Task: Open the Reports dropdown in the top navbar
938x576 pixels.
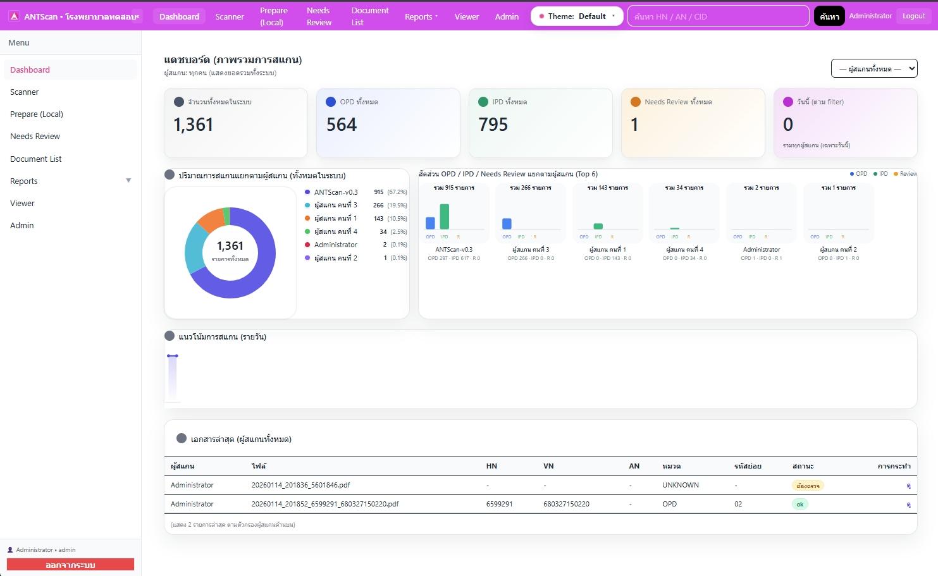Action: [x=421, y=16]
